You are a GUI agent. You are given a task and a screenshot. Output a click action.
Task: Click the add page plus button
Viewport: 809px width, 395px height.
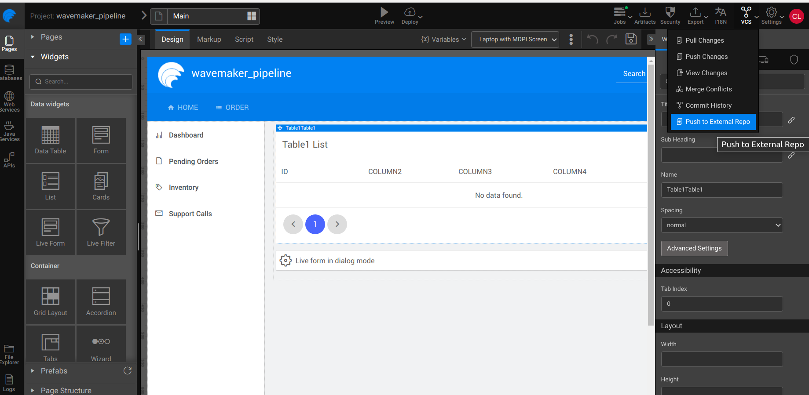125,39
